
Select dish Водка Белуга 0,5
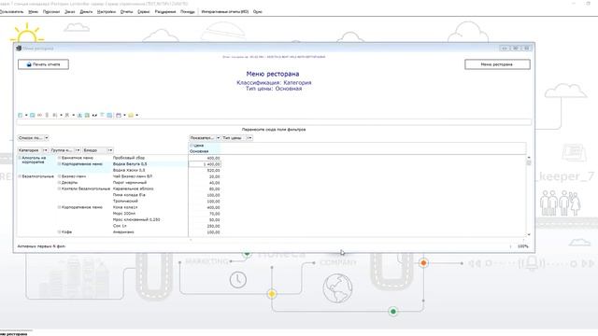click(x=130, y=164)
